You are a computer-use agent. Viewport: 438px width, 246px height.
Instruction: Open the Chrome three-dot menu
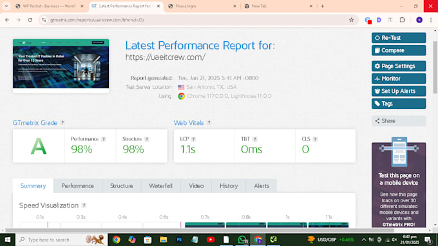click(431, 20)
